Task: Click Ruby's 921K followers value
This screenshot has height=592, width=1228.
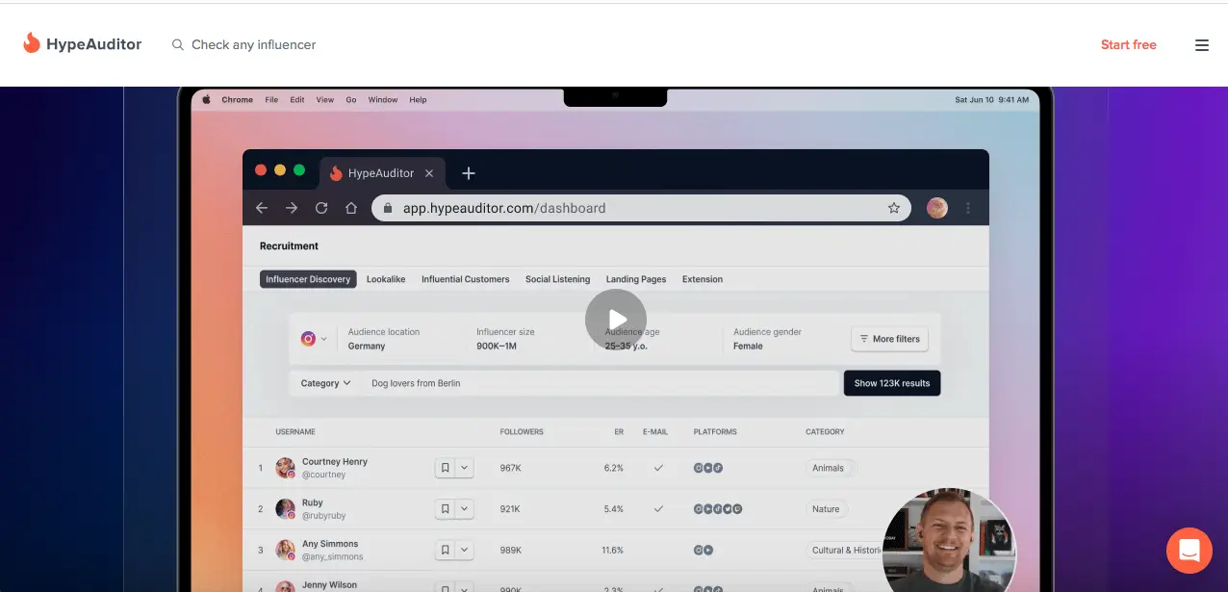Action: coord(510,509)
